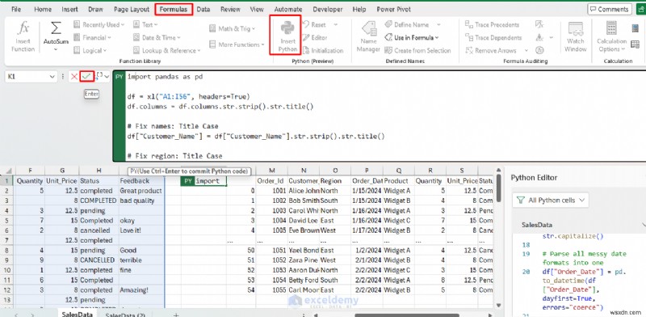The width and height of the screenshot is (646, 317).
Task: Switch to the Insert tab
Action: pyautogui.click(x=69, y=9)
